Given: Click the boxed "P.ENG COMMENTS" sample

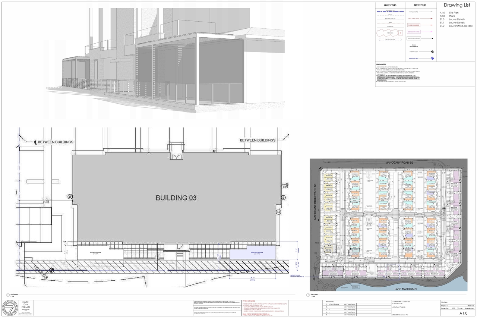Looking at the screenshot, I should (x=414, y=25).
